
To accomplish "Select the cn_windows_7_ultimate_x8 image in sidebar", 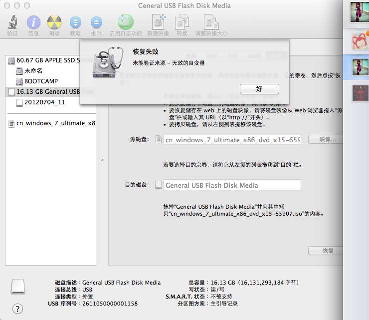I will [51, 123].
